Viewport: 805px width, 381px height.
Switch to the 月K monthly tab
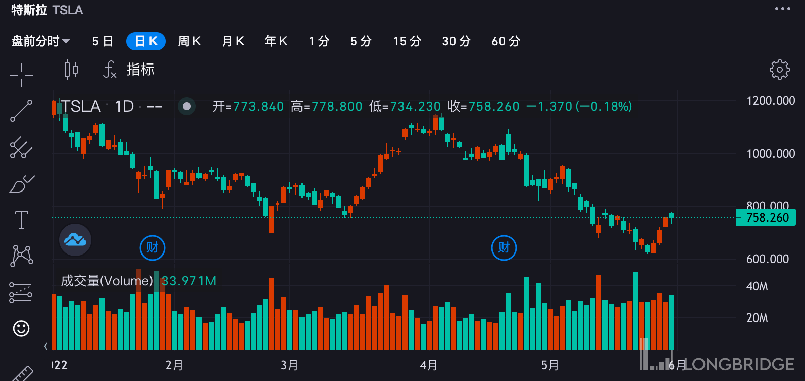(x=233, y=41)
